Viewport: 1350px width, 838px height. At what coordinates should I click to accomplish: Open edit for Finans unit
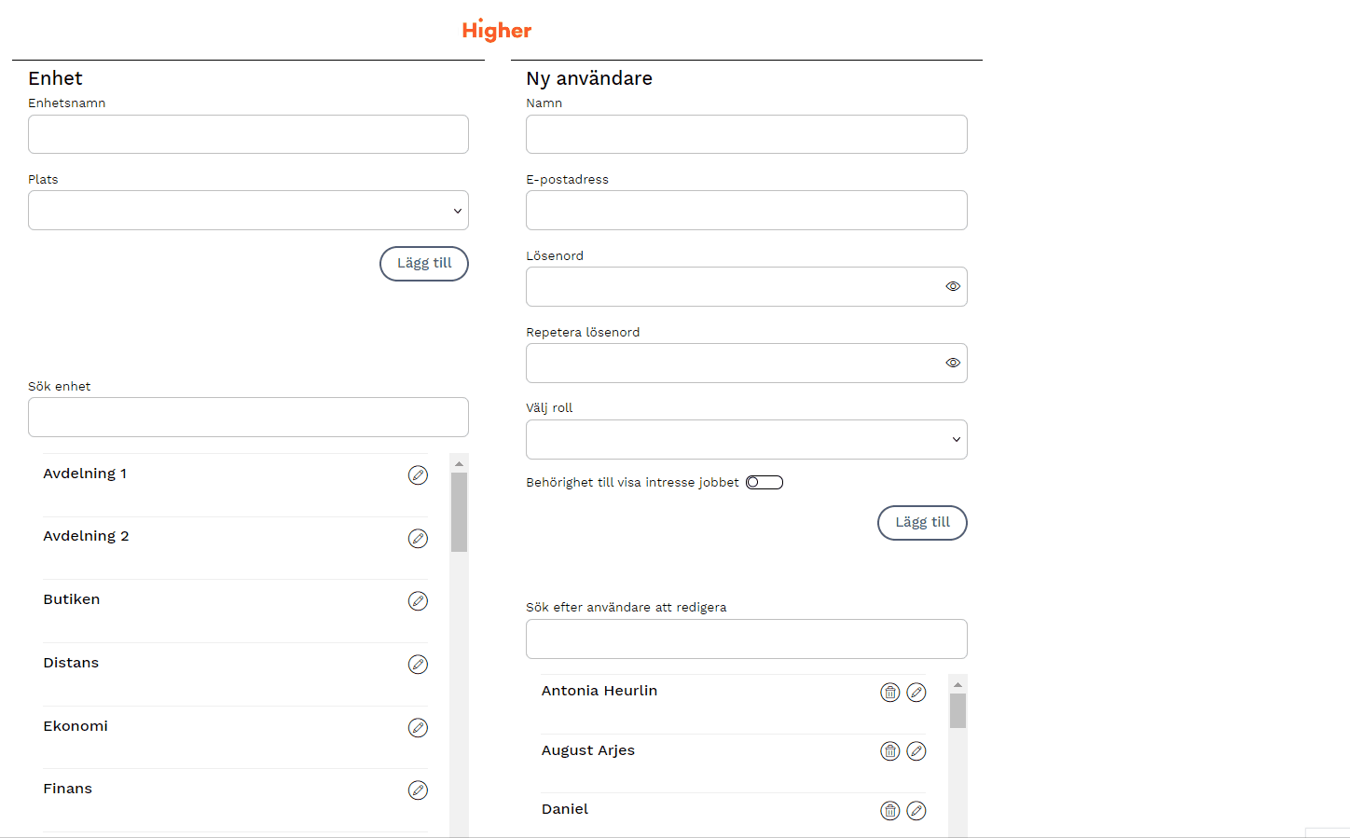(418, 790)
